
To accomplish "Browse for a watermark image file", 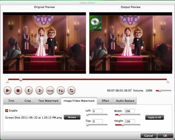I will point(72,117).
